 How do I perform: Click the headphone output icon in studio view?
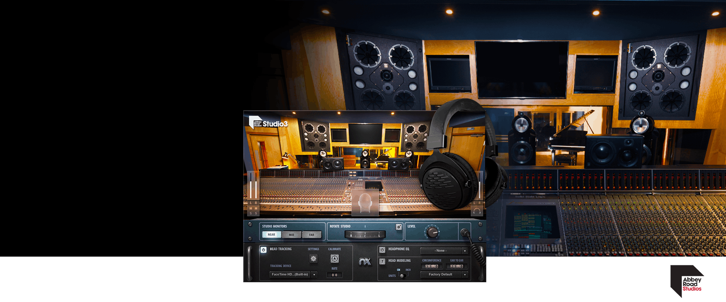pyautogui.click(x=477, y=211)
